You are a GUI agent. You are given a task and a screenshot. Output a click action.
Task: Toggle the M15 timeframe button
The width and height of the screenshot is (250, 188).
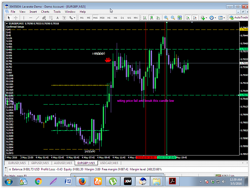(95, 18)
